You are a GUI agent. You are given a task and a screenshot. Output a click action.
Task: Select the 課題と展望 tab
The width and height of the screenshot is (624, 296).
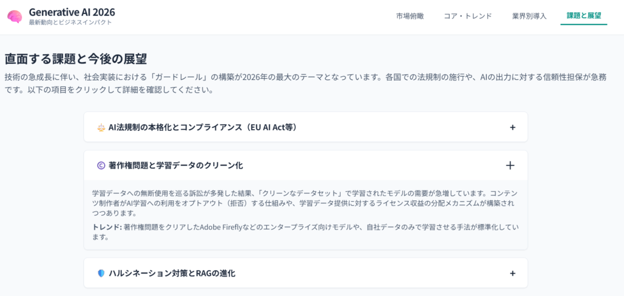(x=584, y=16)
